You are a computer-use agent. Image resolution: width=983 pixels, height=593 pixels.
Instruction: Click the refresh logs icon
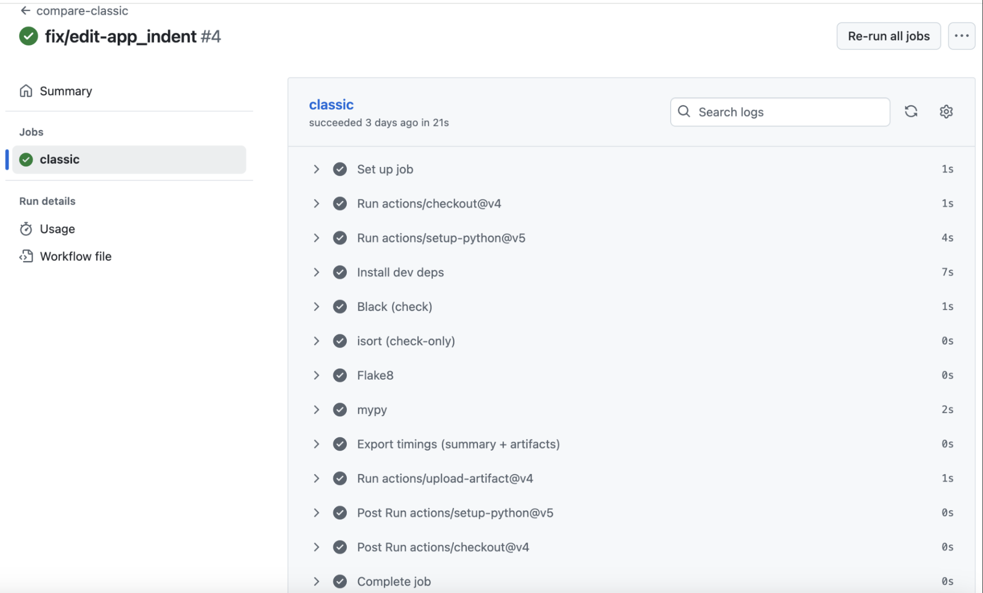pyautogui.click(x=910, y=111)
